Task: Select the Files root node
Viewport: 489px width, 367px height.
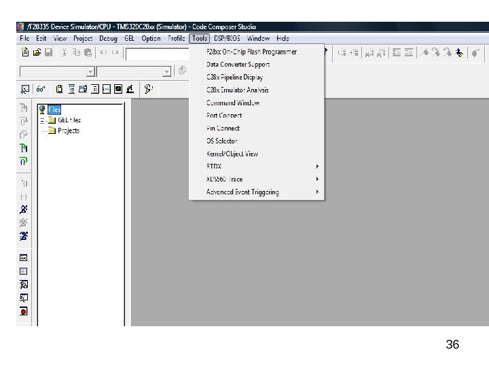Action: point(54,110)
